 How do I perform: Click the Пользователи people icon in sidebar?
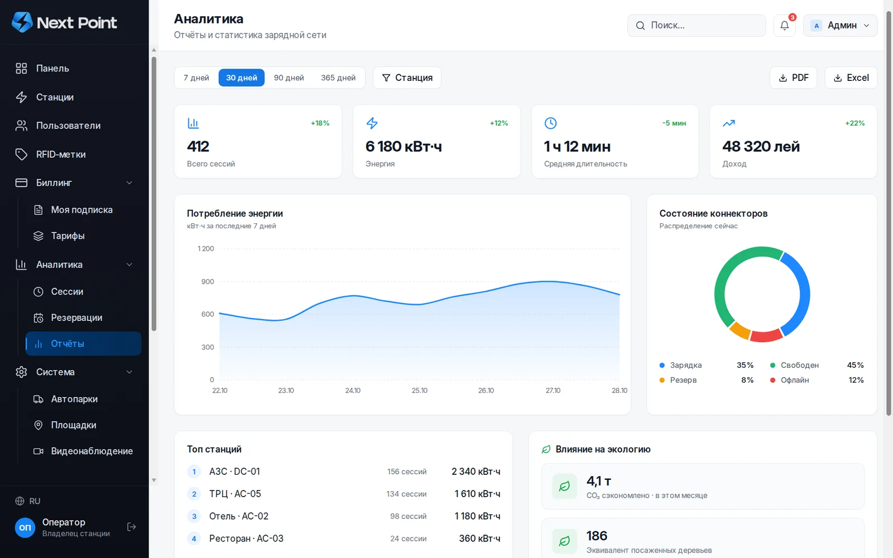click(x=21, y=126)
